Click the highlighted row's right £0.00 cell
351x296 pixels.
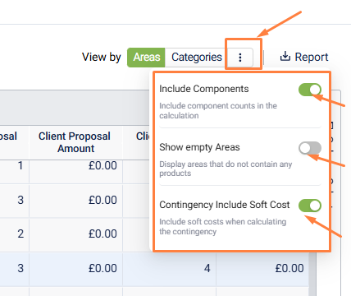point(289,268)
